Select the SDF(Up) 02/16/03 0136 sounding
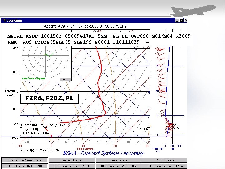Screen dimensions: 225x169 (x=24, y=166)
